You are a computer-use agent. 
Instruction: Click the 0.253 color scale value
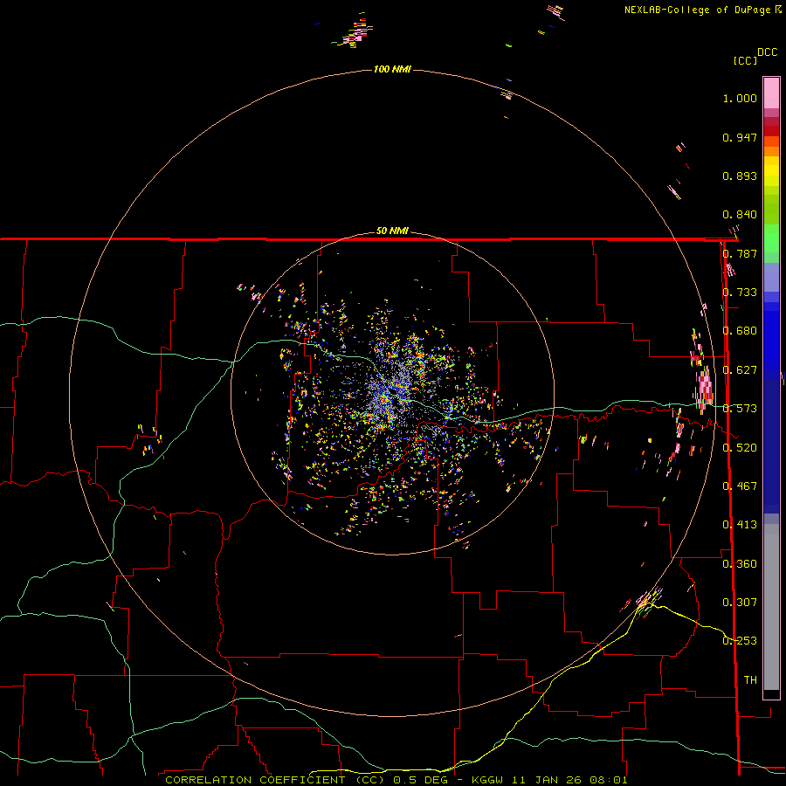[x=740, y=641]
